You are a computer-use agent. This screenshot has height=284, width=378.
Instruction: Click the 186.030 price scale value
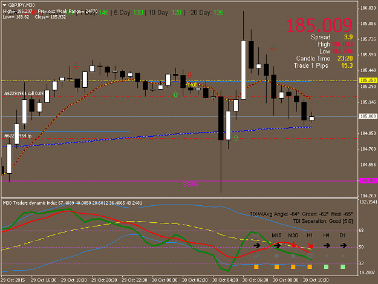368,8
